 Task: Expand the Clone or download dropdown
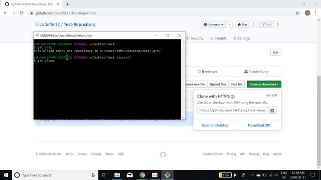coord(264,84)
